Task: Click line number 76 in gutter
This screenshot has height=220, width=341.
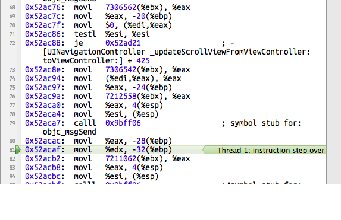Action: (12, 97)
